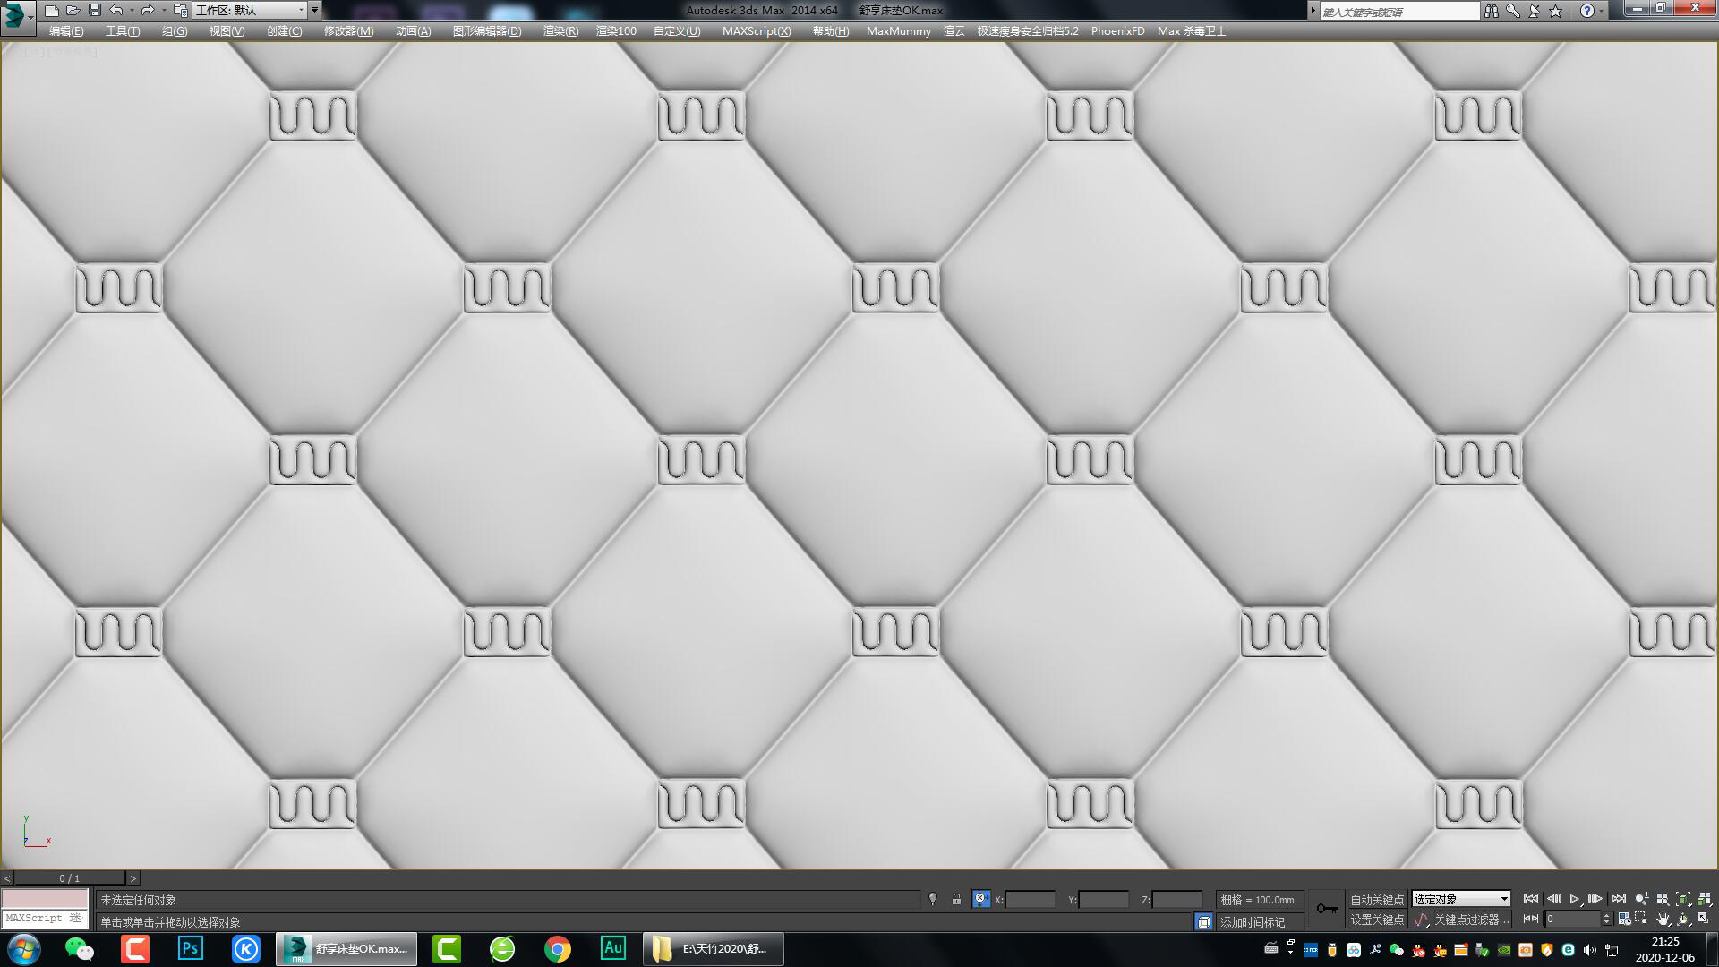Image resolution: width=1719 pixels, height=967 pixels.
Task: Click the 关键点过滤器... button
Action: click(x=1470, y=920)
